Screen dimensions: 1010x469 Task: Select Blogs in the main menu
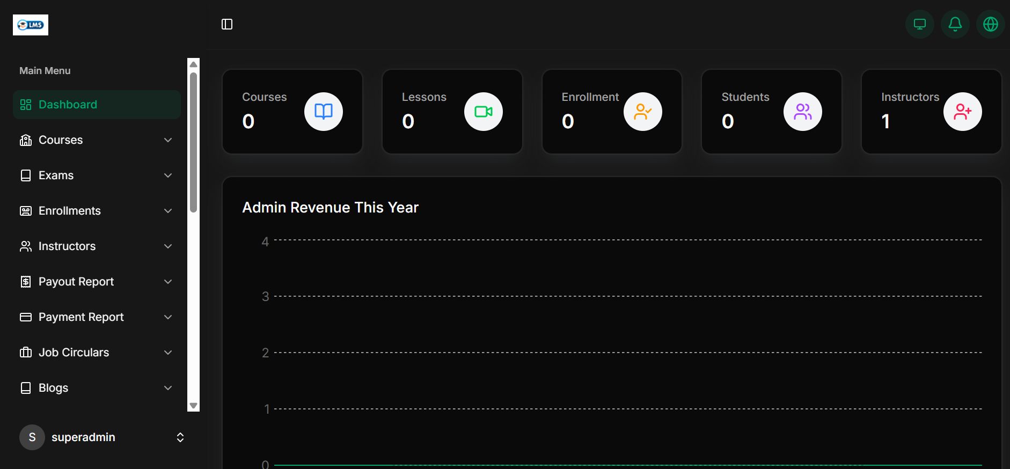click(97, 388)
